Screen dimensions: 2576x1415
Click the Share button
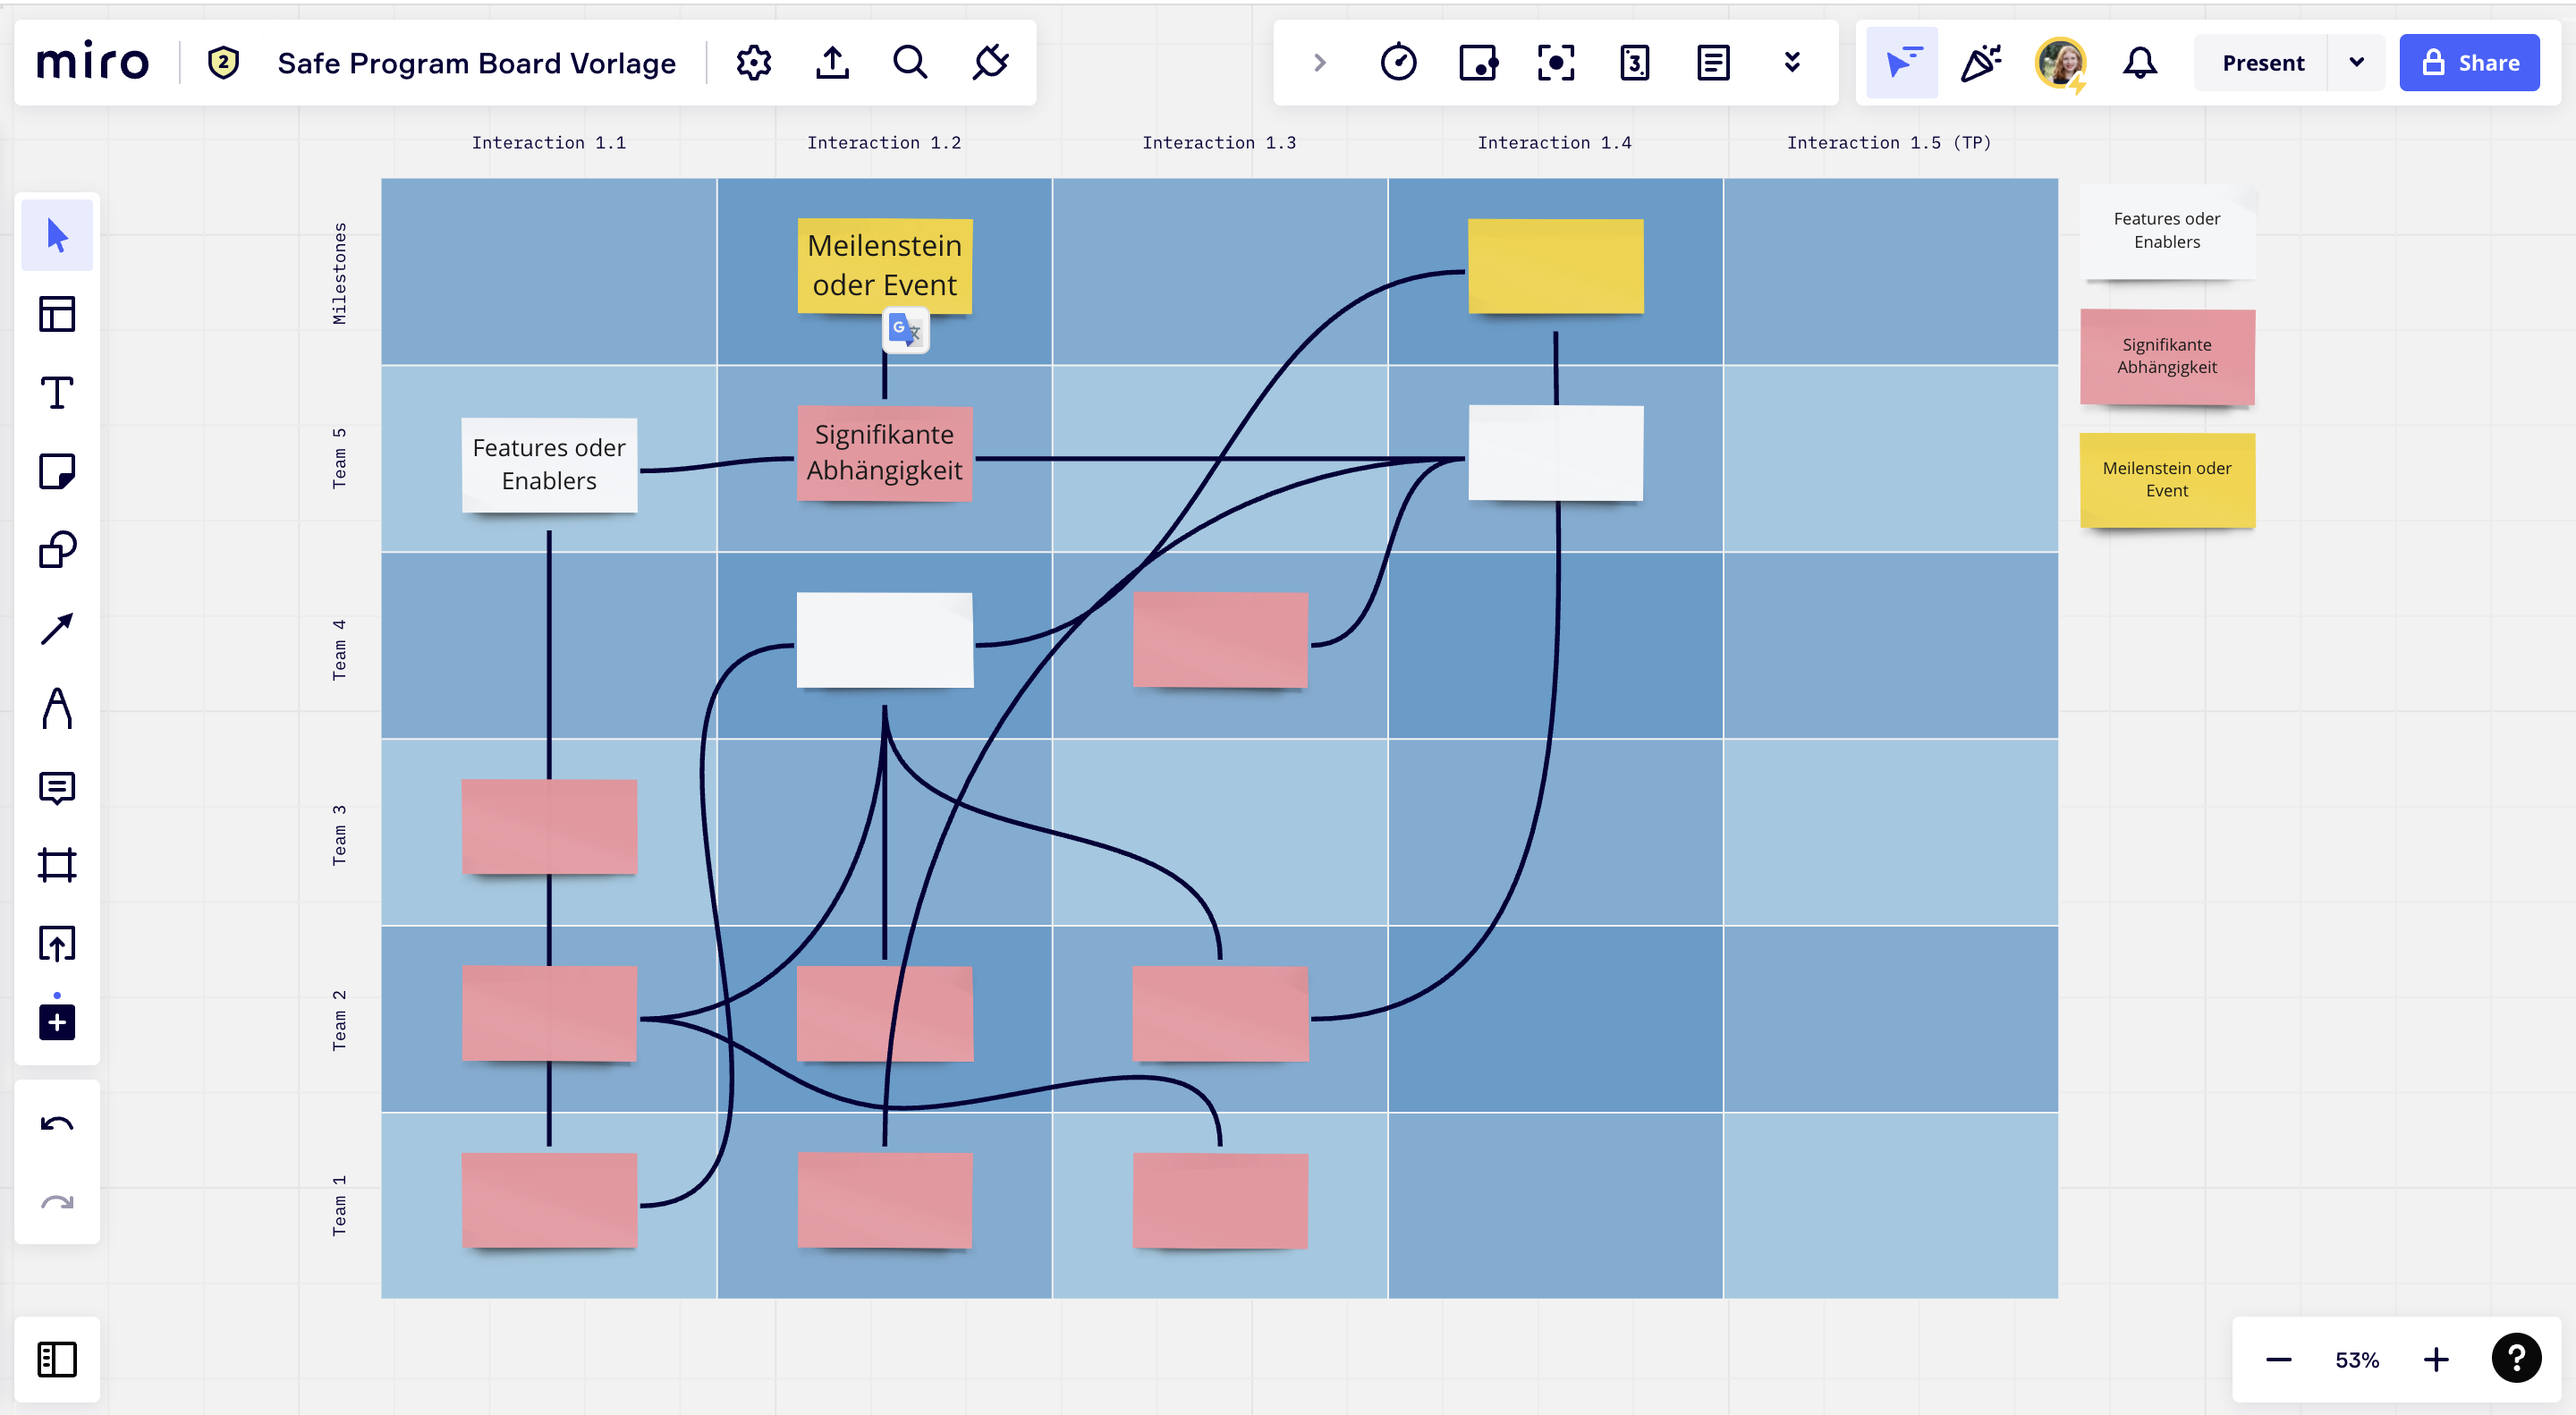point(2469,63)
